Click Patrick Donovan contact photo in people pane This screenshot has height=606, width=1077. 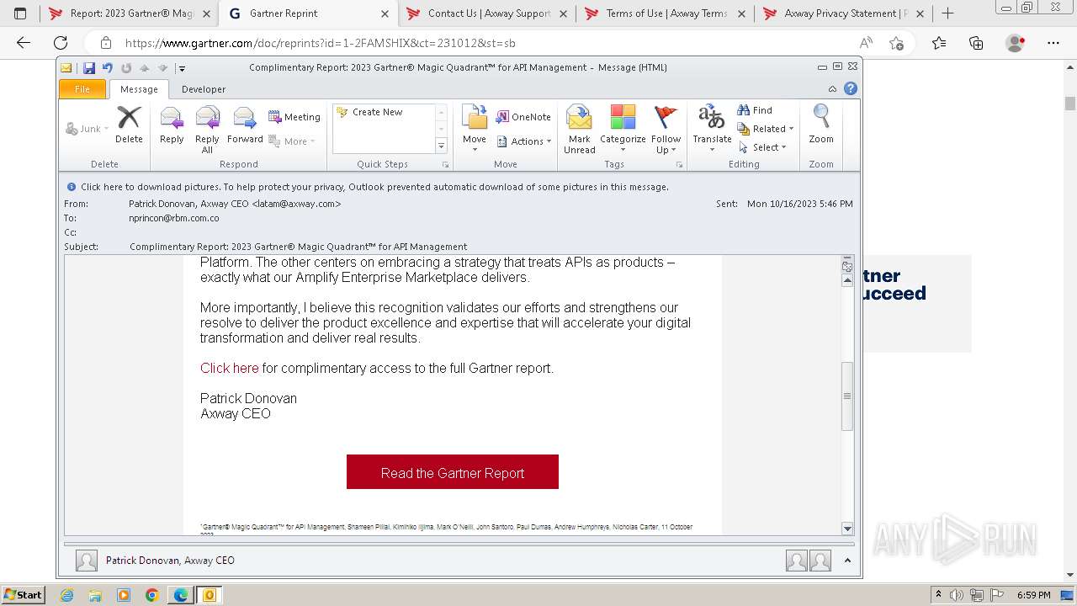tap(86, 561)
